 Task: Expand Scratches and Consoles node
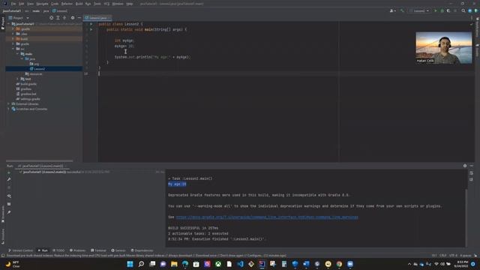click(8, 109)
